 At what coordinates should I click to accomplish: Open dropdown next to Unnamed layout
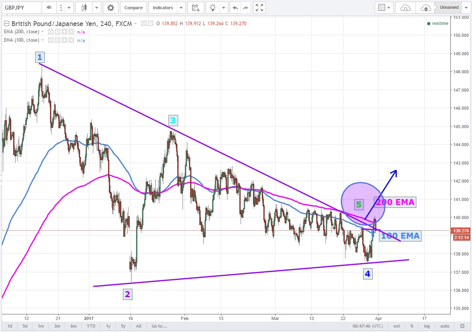click(466, 8)
